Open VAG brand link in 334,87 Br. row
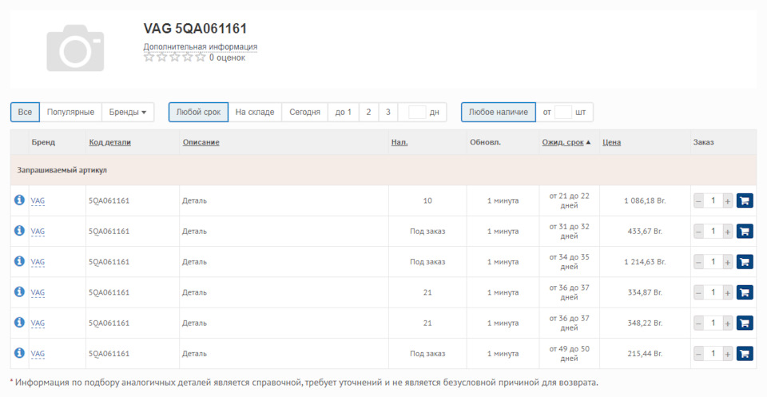 [x=38, y=292]
